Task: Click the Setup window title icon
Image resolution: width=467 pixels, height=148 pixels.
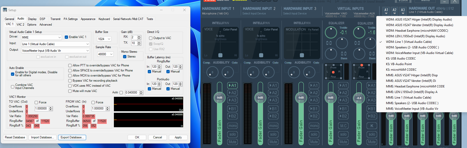Action: point(5,10)
